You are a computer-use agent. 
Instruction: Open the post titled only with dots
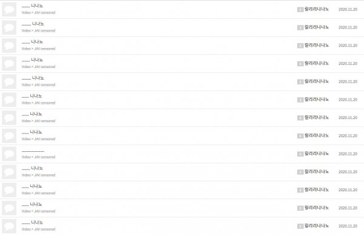pyautogui.click(x=33, y=151)
